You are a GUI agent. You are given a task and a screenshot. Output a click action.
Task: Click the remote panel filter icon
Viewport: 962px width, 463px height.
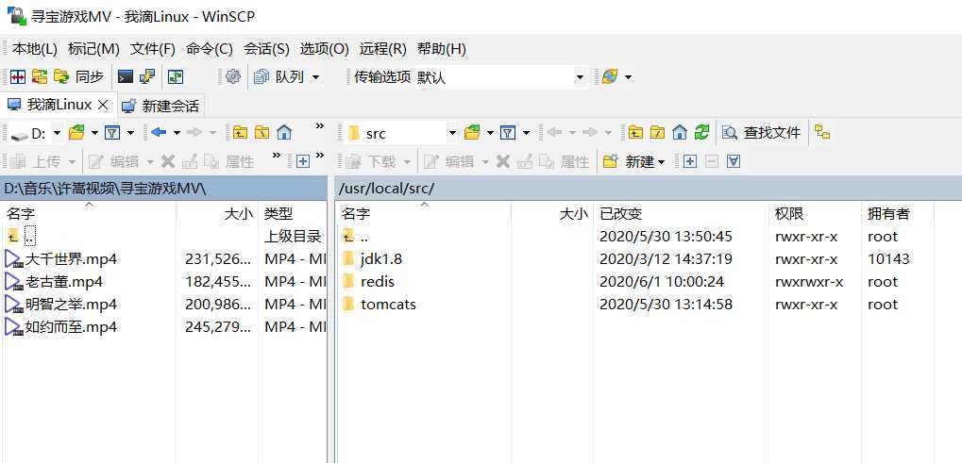[x=507, y=132]
